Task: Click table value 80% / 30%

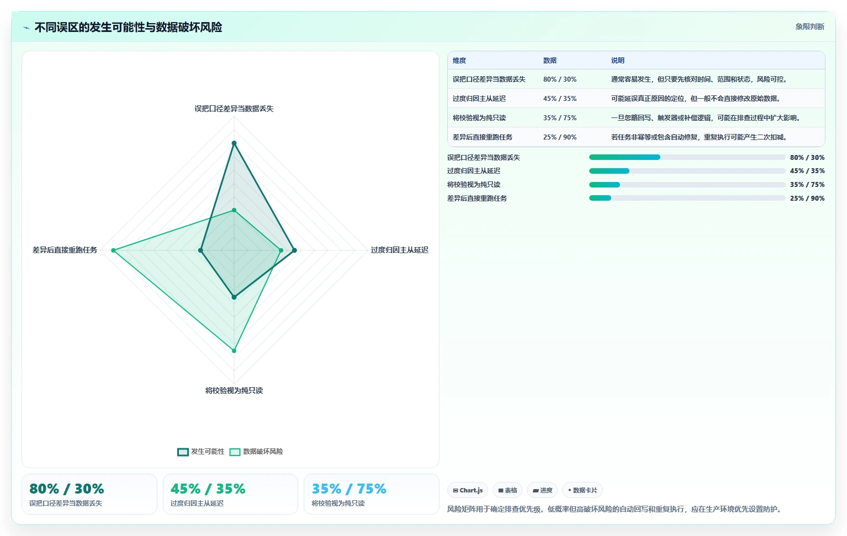Action: [560, 79]
